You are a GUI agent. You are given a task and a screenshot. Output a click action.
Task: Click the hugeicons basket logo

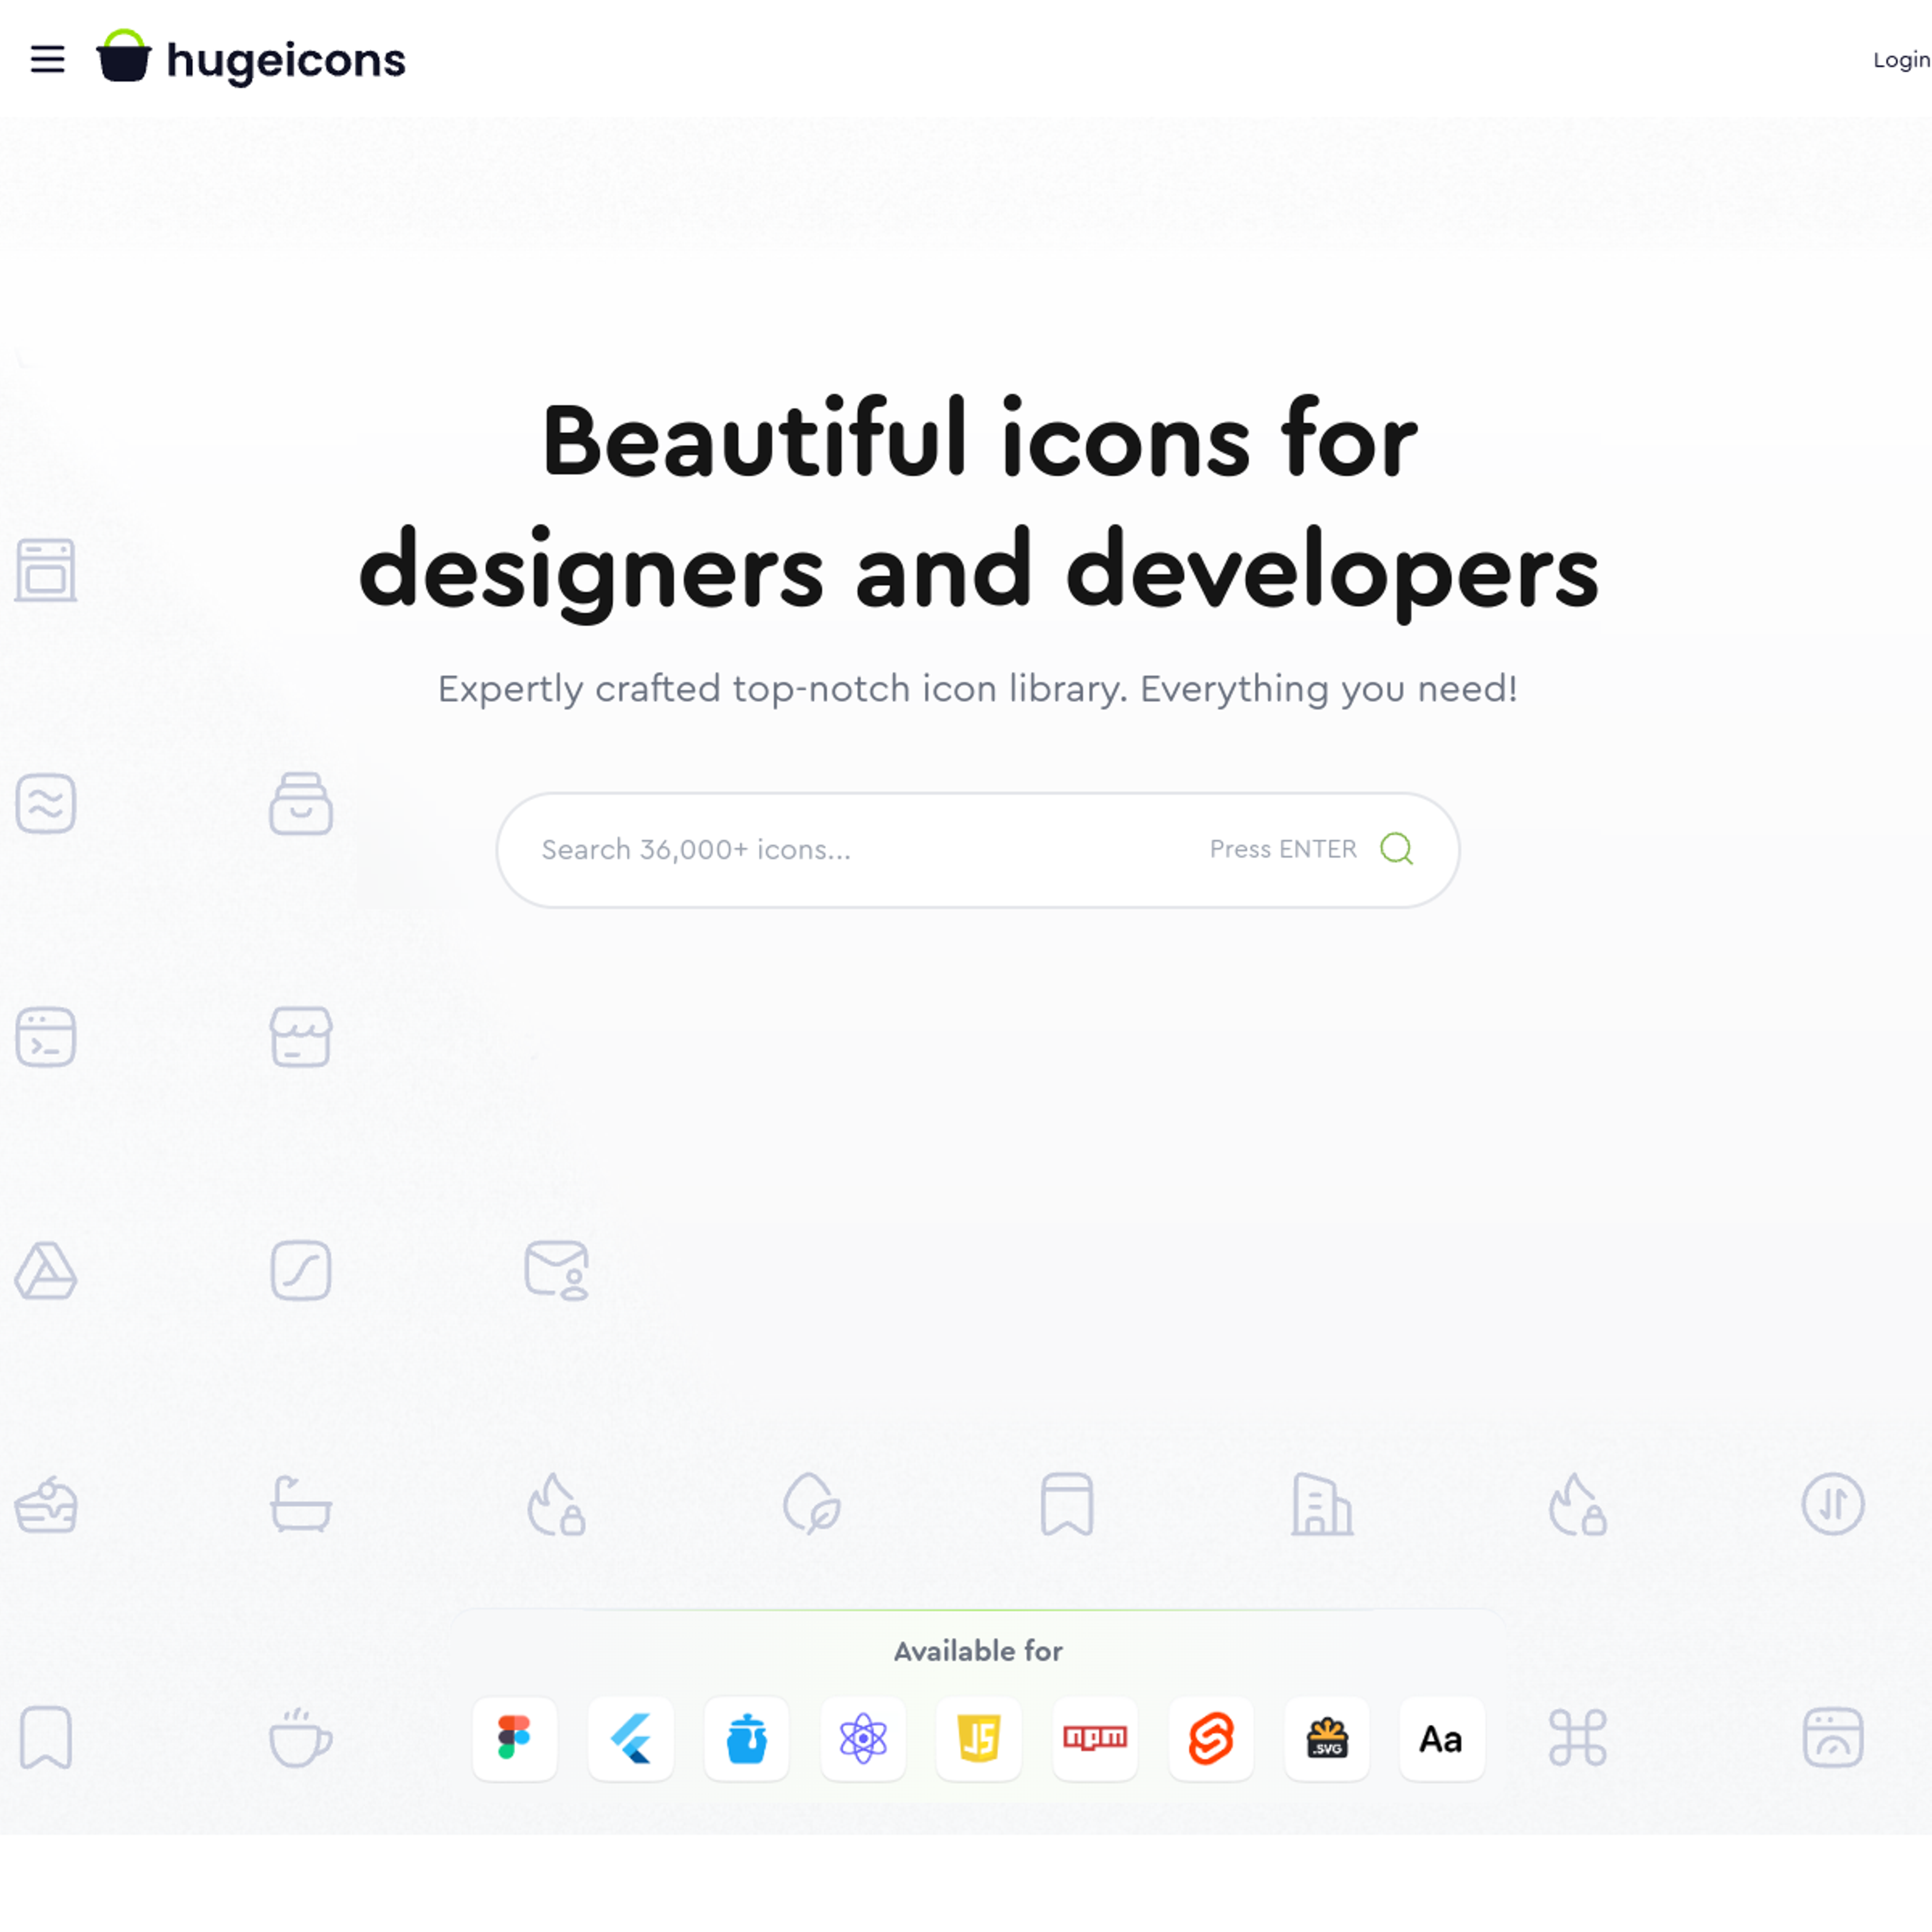(x=124, y=55)
